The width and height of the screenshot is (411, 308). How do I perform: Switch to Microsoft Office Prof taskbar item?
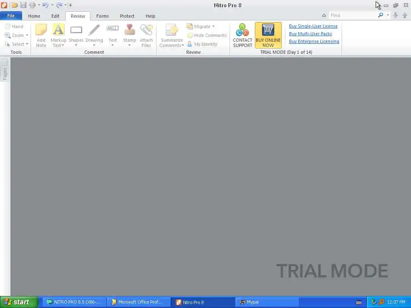(138, 302)
